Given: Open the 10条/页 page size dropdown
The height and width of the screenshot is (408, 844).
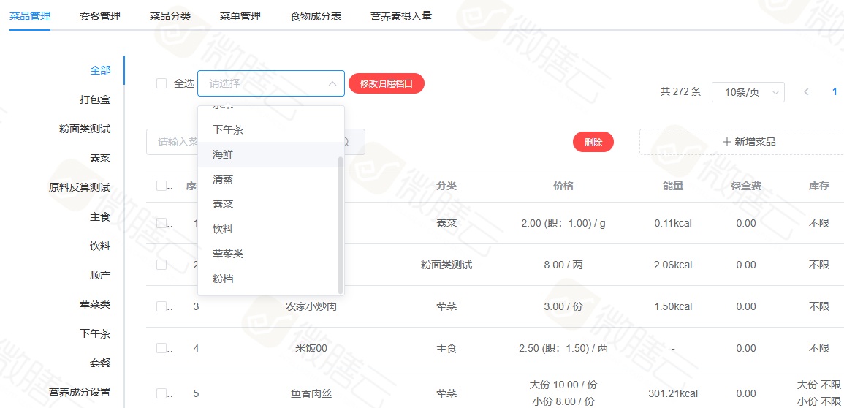Looking at the screenshot, I should point(748,92).
